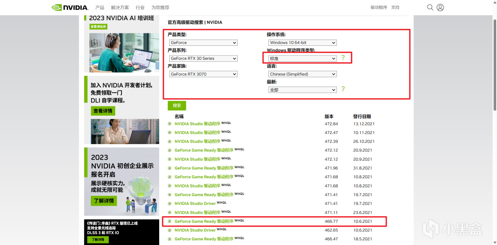Click the 名稱 column header
This screenshot has height=245, width=497.
pyautogui.click(x=179, y=116)
